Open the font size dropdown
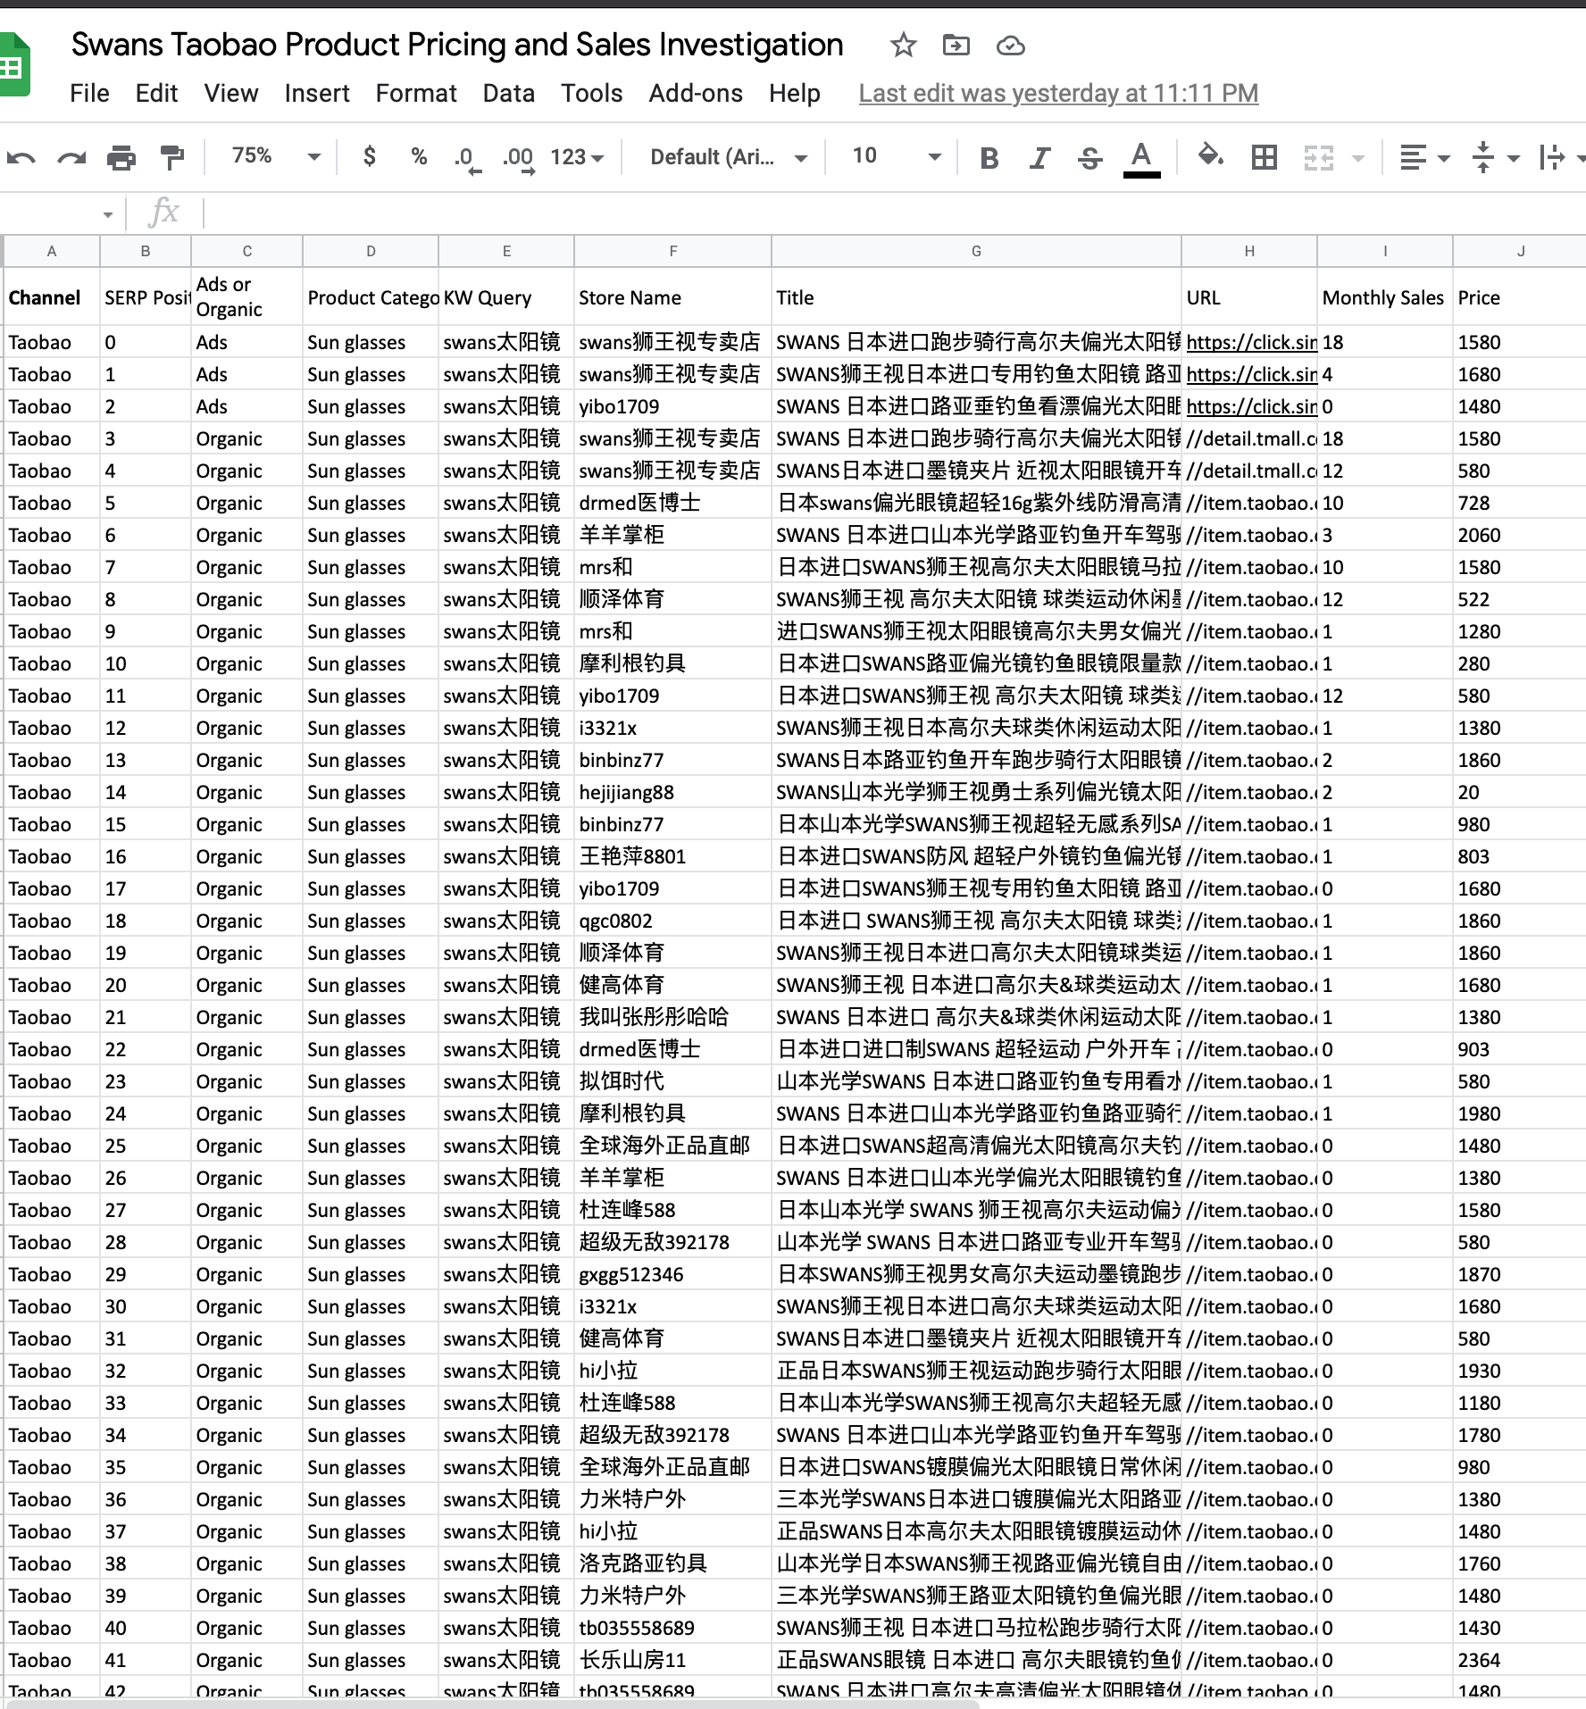This screenshot has height=1709, width=1586. [x=896, y=156]
